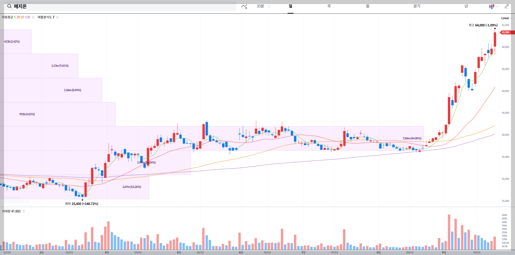515x255 pixels.
Task: Click the 최고 64,000 high marker
Action: [x=483, y=25]
